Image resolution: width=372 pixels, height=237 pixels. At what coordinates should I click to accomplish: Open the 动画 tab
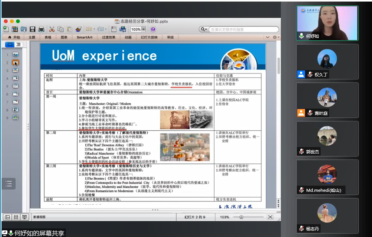128,37
